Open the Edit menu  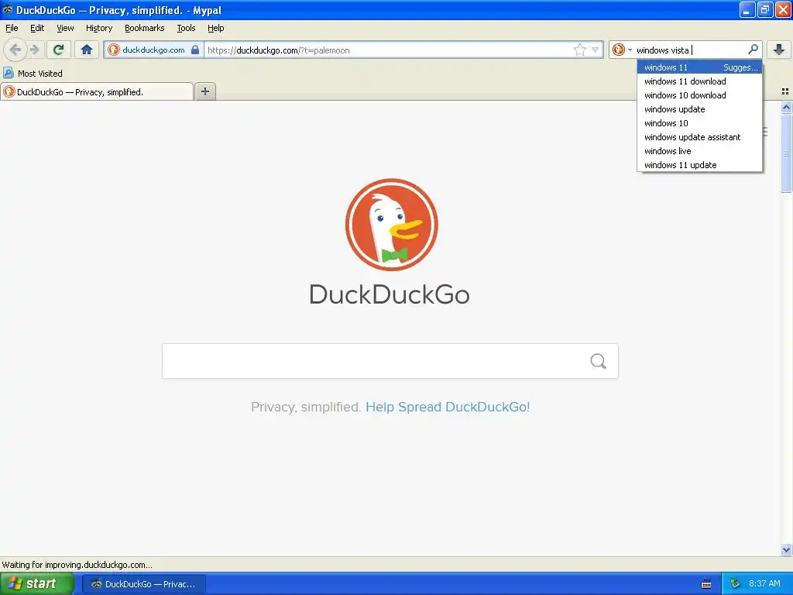pos(37,28)
